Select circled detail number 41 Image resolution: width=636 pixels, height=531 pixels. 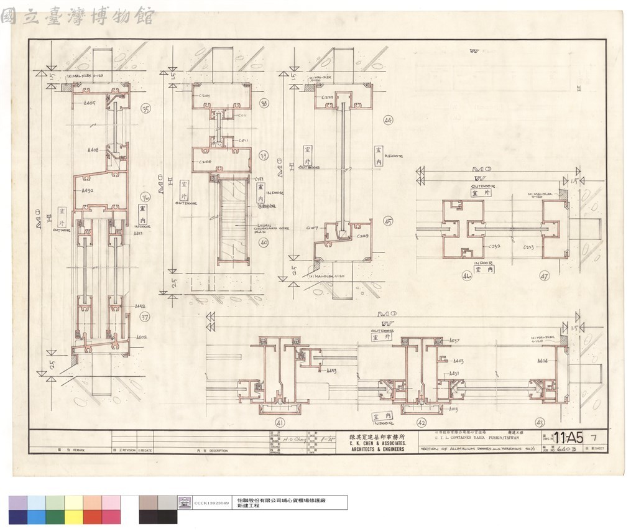[x=280, y=423]
